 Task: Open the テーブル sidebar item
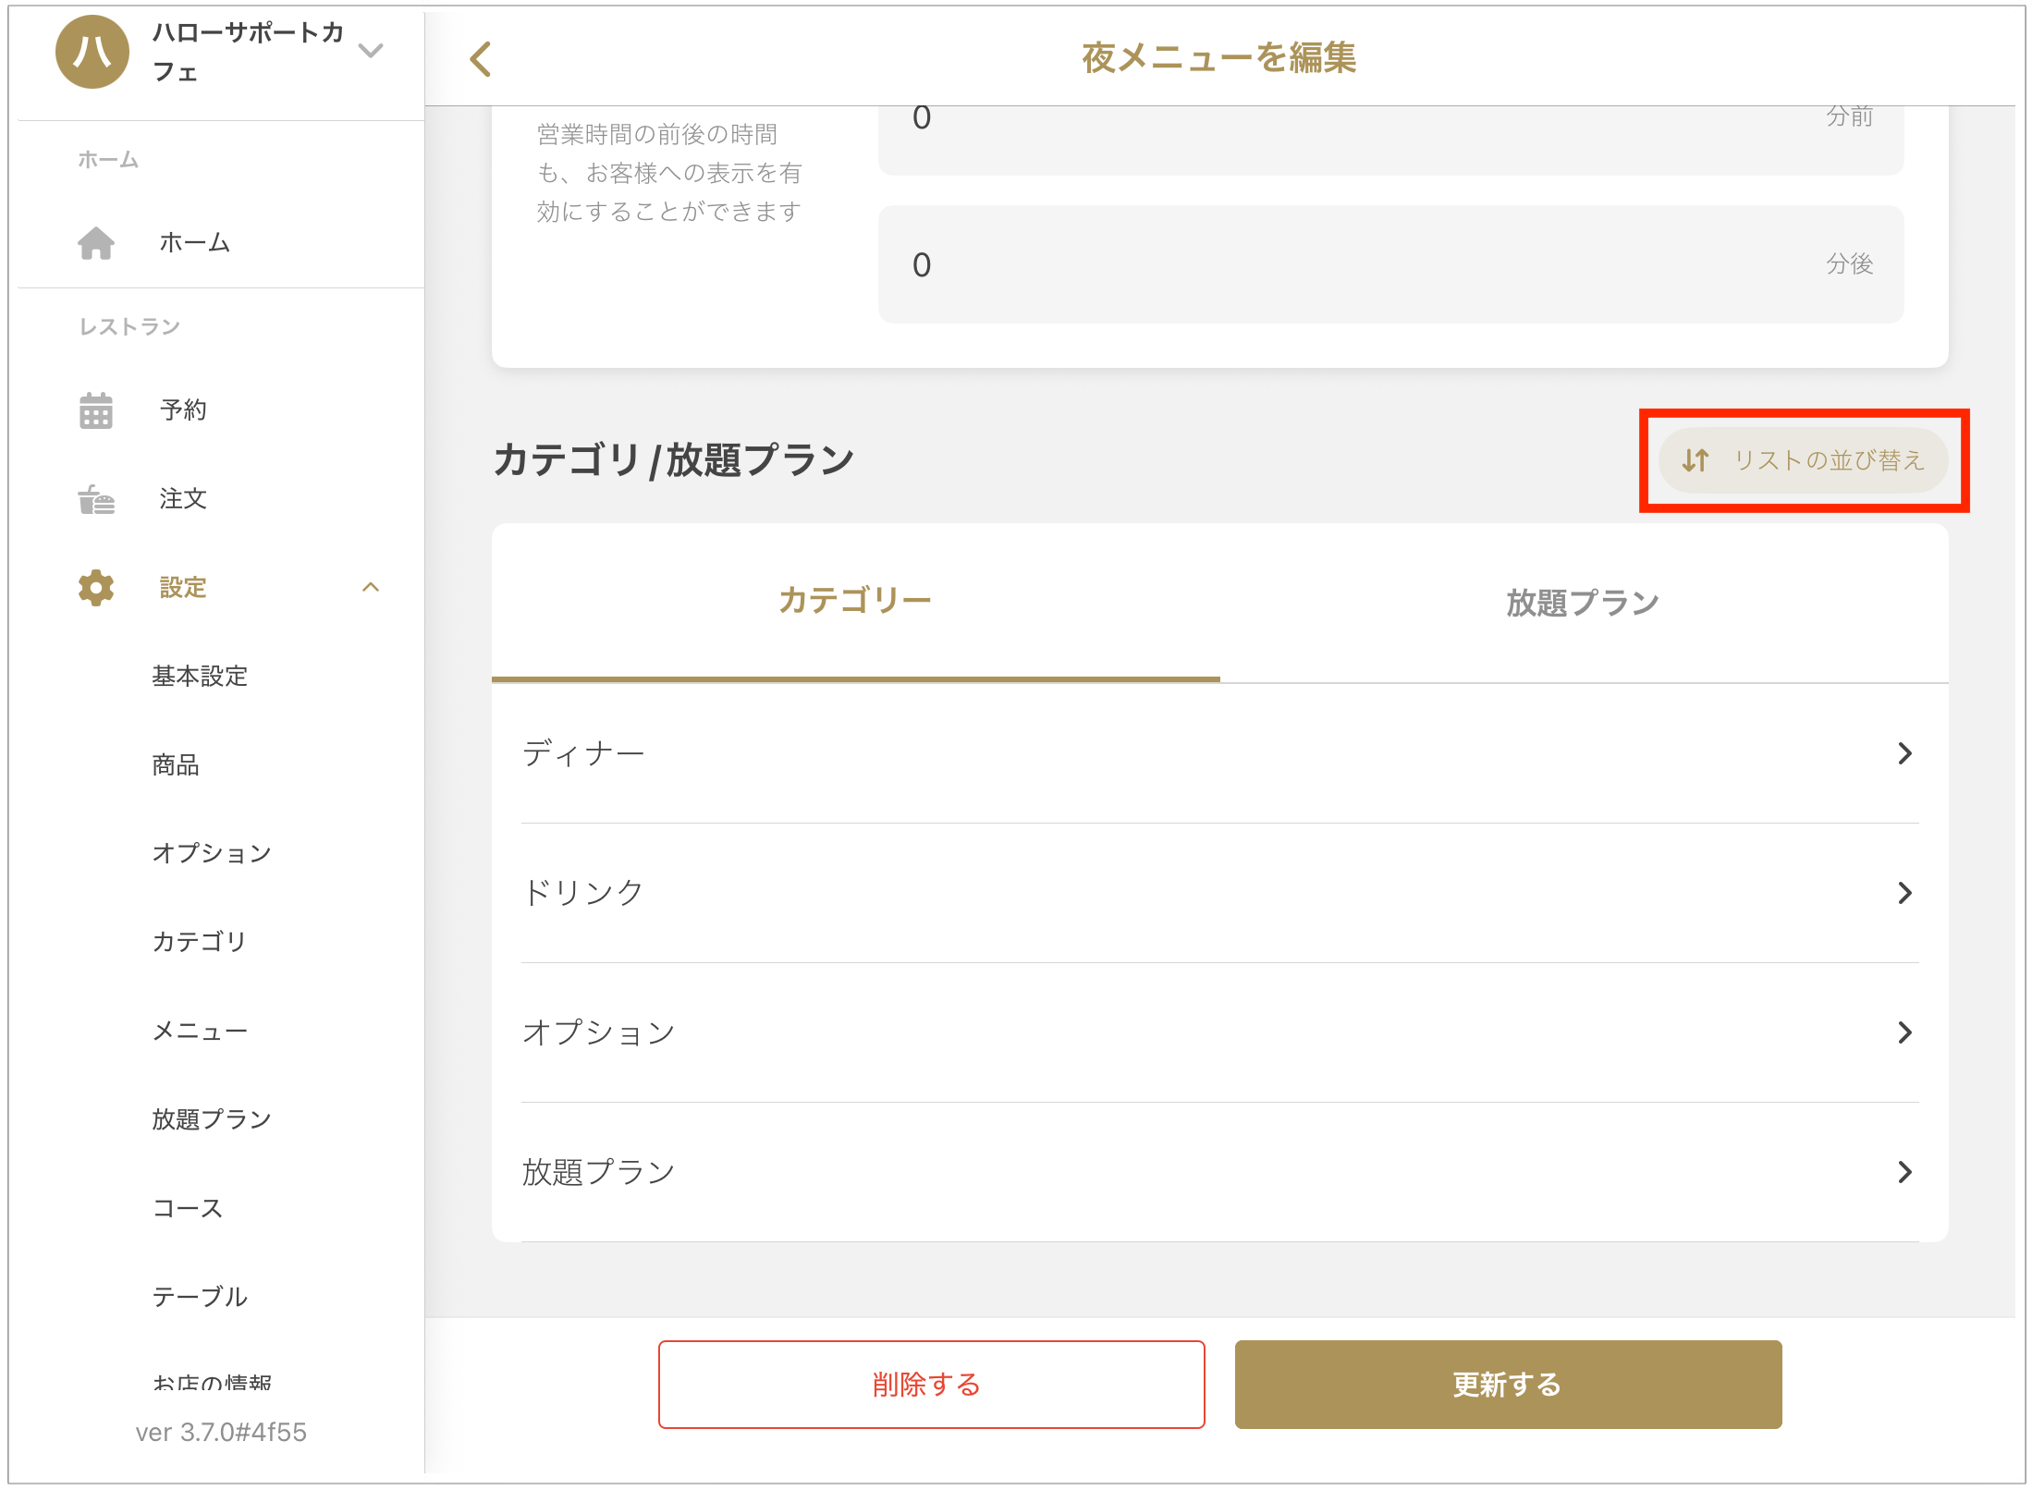coord(200,1297)
